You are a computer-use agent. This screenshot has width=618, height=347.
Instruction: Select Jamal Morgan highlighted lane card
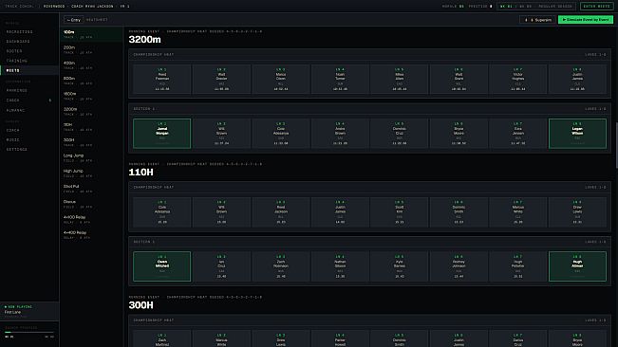coord(162,134)
